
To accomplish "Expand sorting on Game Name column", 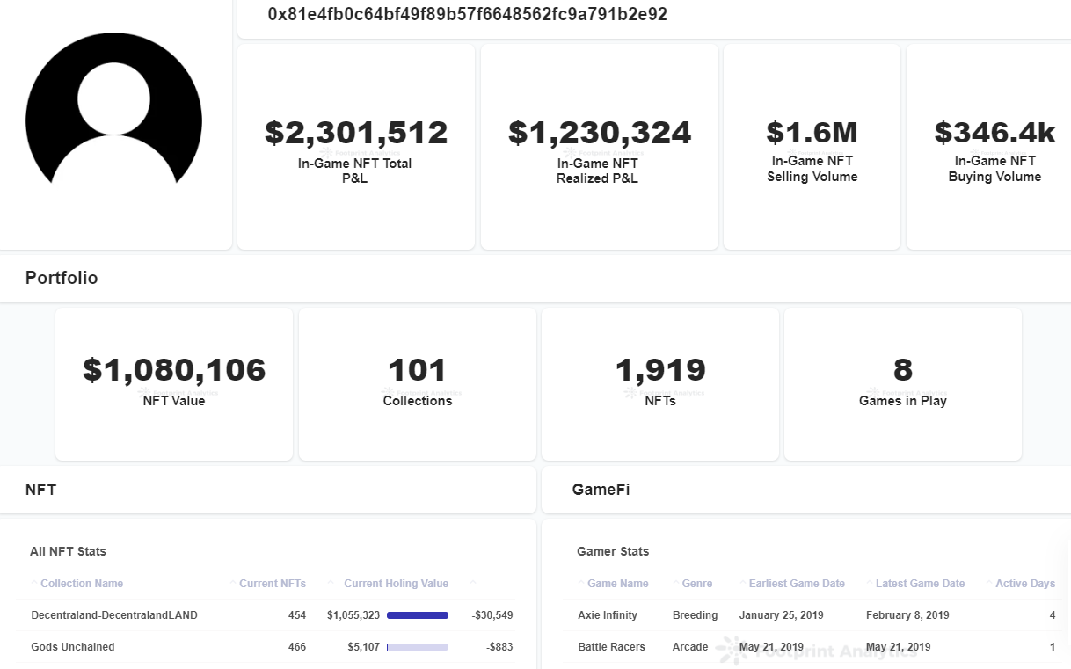I will pyautogui.click(x=583, y=583).
